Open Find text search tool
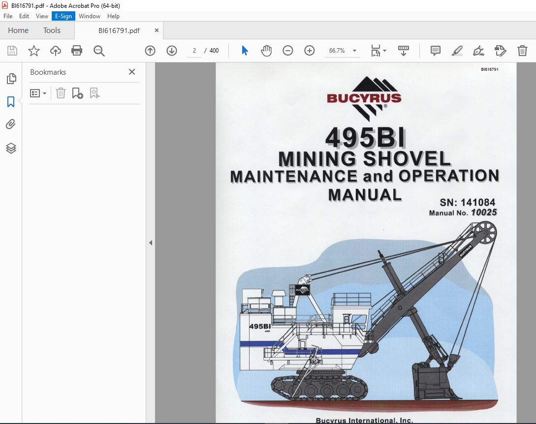 (99, 51)
